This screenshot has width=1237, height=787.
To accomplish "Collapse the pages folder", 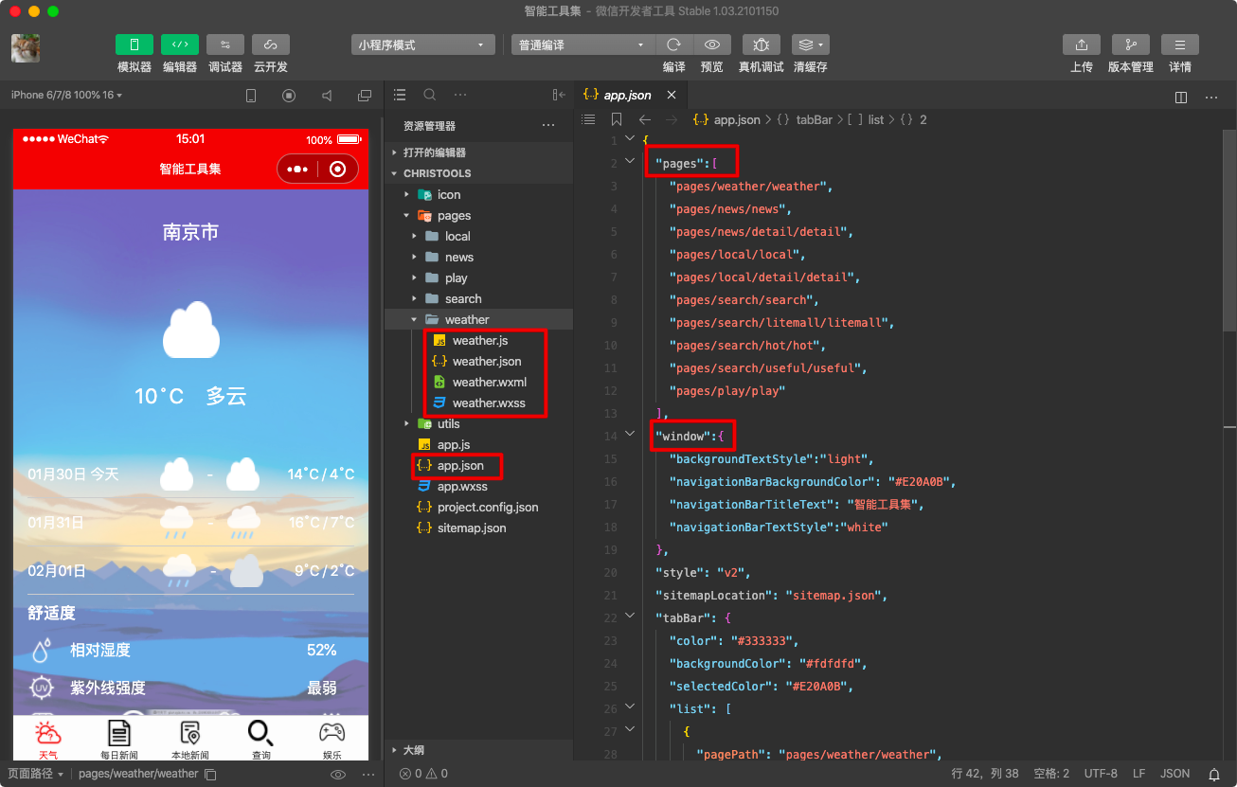I will pos(478,215).
